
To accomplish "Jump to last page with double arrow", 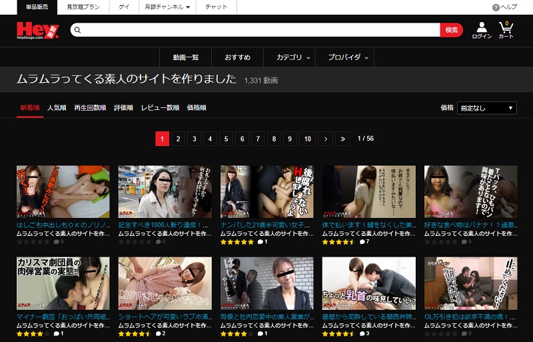I will pos(342,139).
